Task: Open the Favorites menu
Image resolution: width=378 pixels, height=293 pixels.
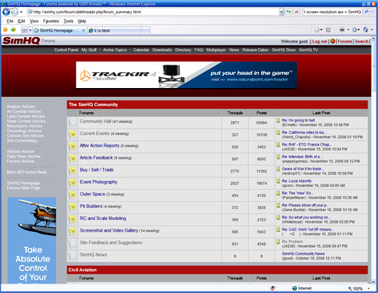Action: point(51,21)
